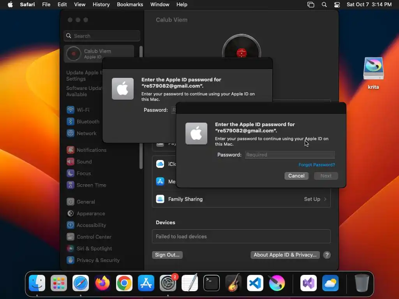Click the disabled Next button
399x299 pixels.
pyautogui.click(x=326, y=176)
